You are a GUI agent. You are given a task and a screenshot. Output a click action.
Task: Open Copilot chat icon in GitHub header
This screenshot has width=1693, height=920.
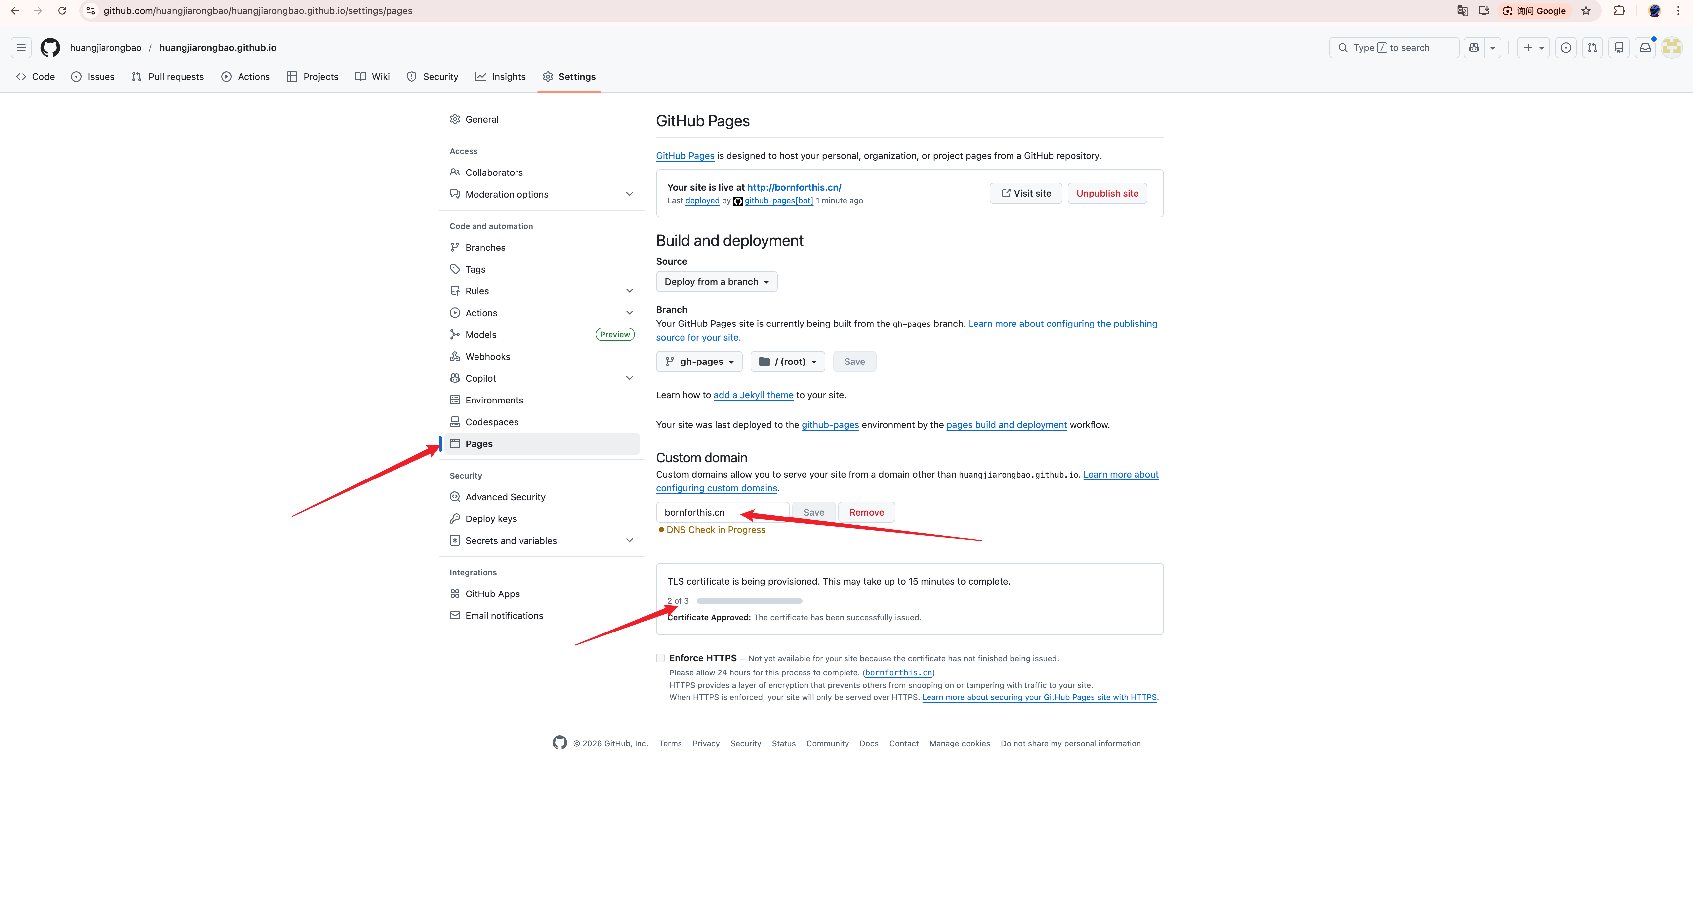[x=1474, y=47]
